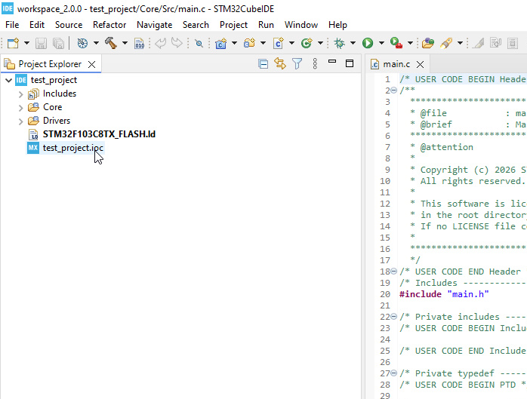Screen dimensions: 527x399
Task: Select the Includes item in the tree
Action: pos(60,94)
